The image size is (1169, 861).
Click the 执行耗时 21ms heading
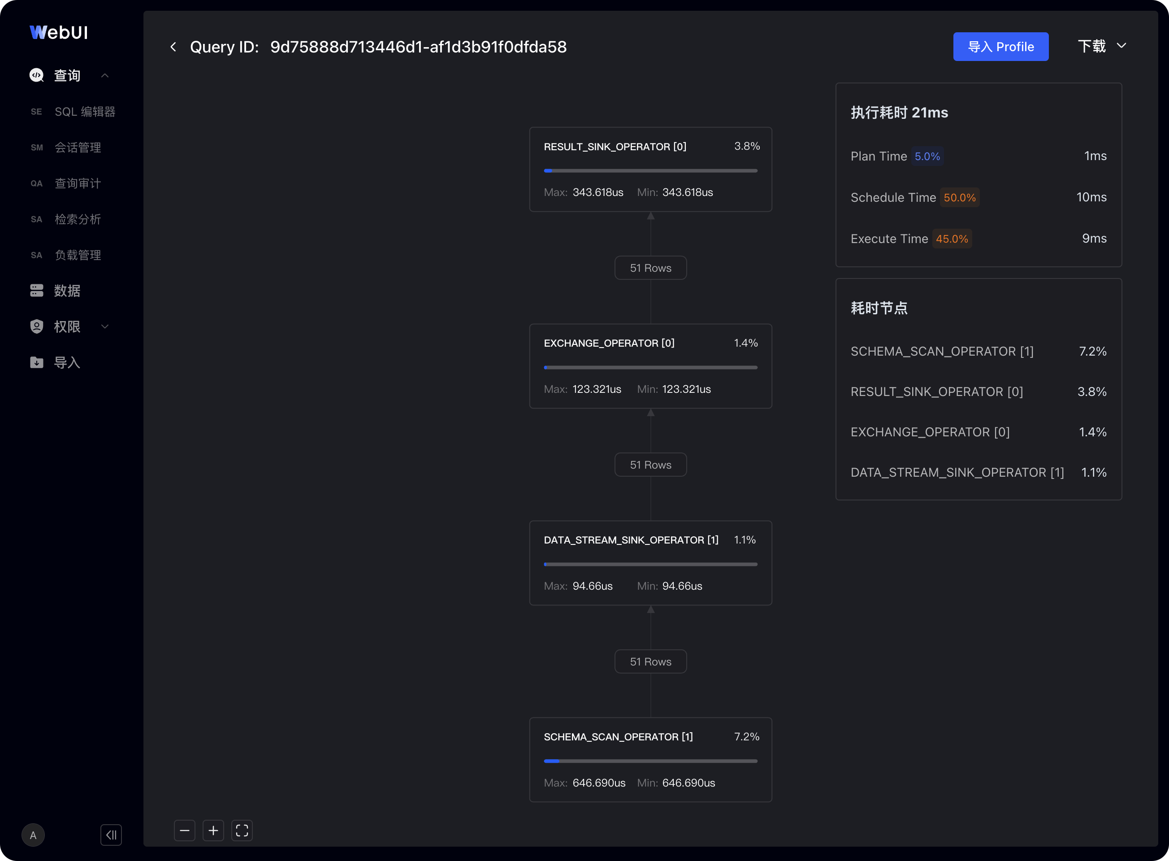pyautogui.click(x=899, y=113)
